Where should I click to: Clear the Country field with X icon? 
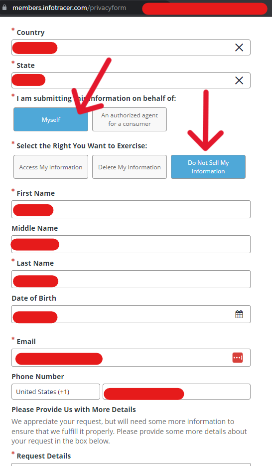coord(239,47)
